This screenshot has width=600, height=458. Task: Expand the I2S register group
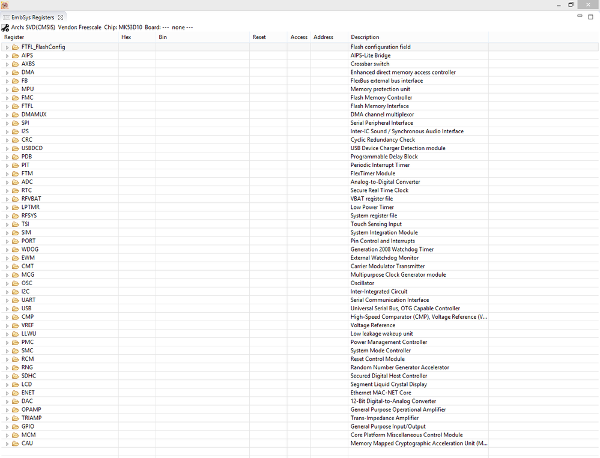tap(7, 131)
